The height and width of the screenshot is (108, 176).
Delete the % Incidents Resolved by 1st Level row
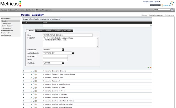tap(36, 94)
